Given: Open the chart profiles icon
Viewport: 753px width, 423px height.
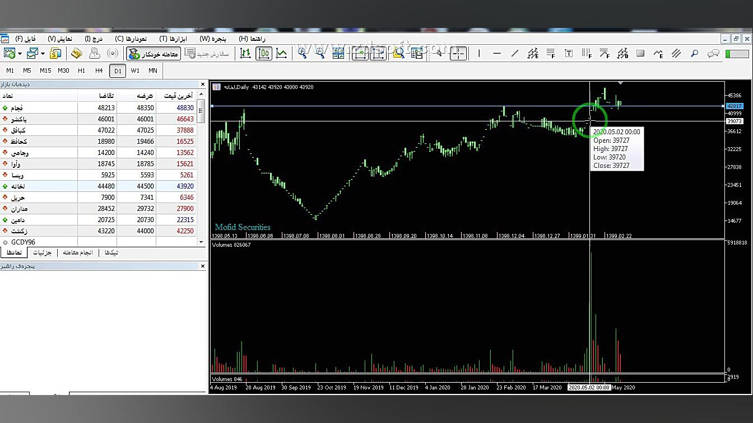Looking at the screenshot, I should [32, 53].
